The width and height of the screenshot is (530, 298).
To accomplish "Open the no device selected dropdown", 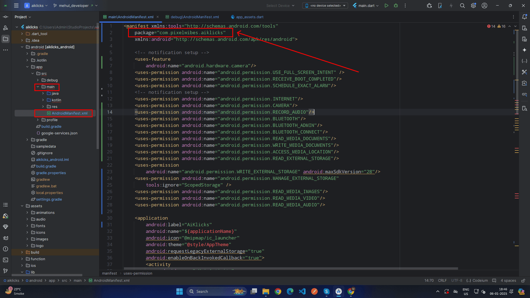I will coord(325,6).
